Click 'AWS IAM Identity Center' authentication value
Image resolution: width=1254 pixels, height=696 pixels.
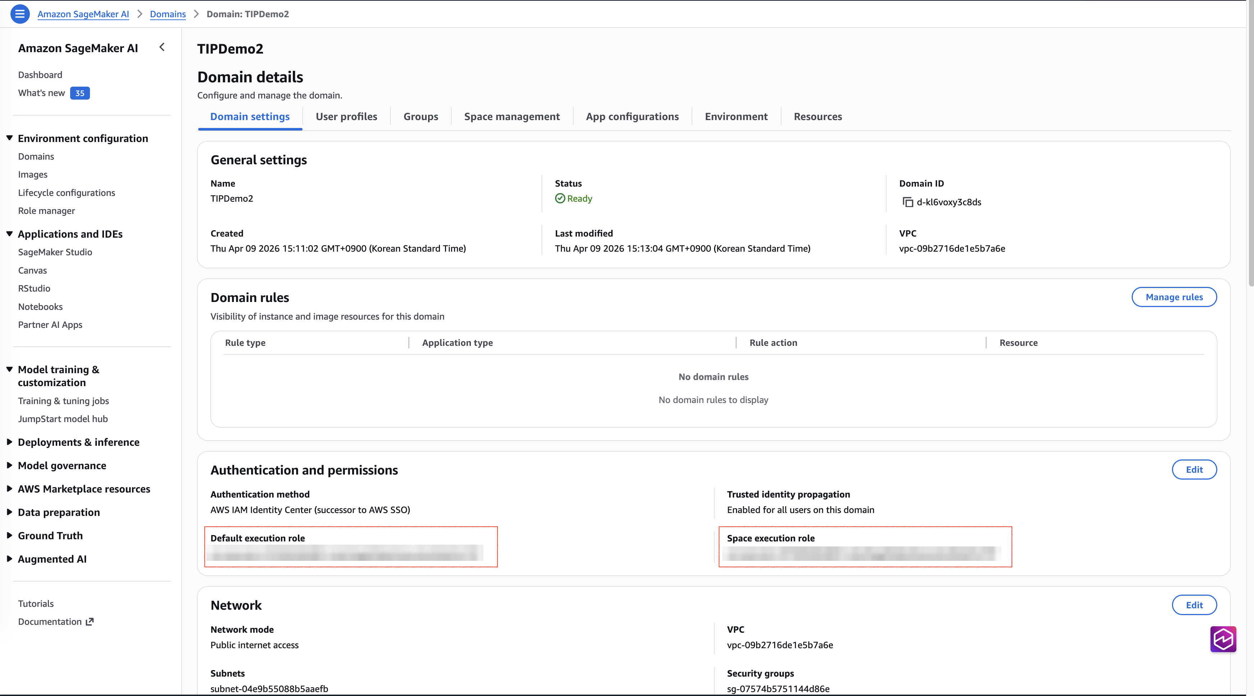[310, 510]
